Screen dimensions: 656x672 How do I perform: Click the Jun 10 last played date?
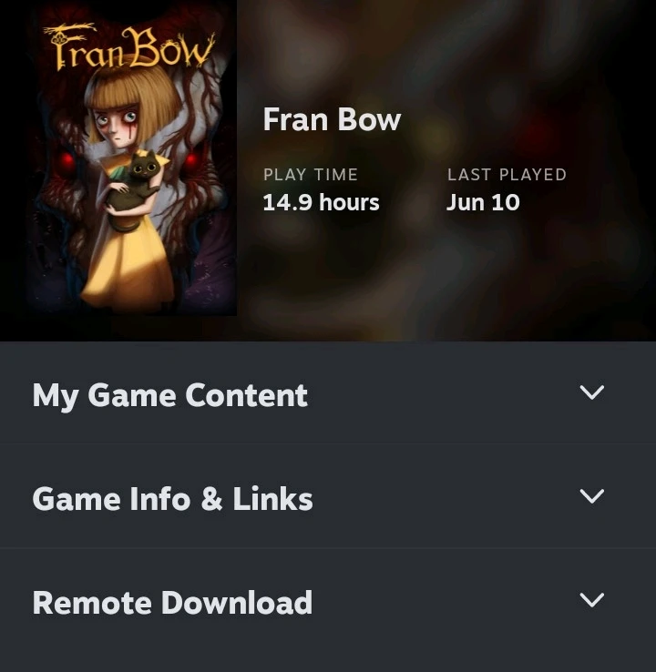[483, 202]
